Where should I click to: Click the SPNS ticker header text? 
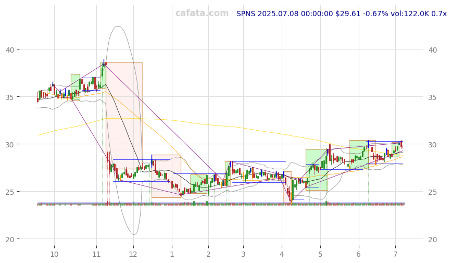(x=341, y=14)
